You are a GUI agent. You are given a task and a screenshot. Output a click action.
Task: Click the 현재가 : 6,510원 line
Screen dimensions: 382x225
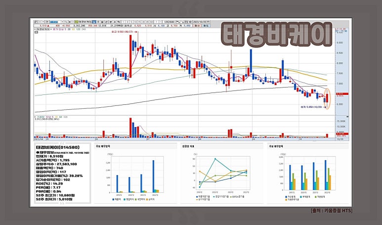point(50,156)
